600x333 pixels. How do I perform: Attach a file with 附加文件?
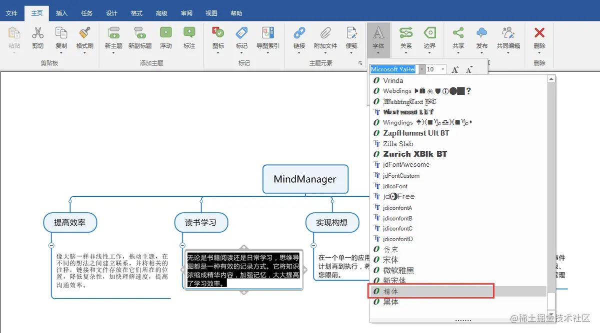325,33
